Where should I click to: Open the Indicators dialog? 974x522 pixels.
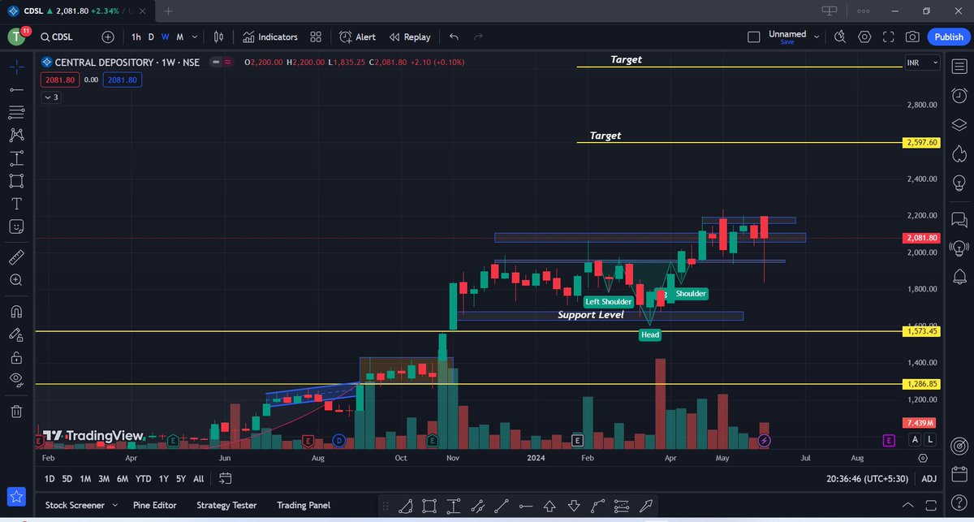(270, 37)
